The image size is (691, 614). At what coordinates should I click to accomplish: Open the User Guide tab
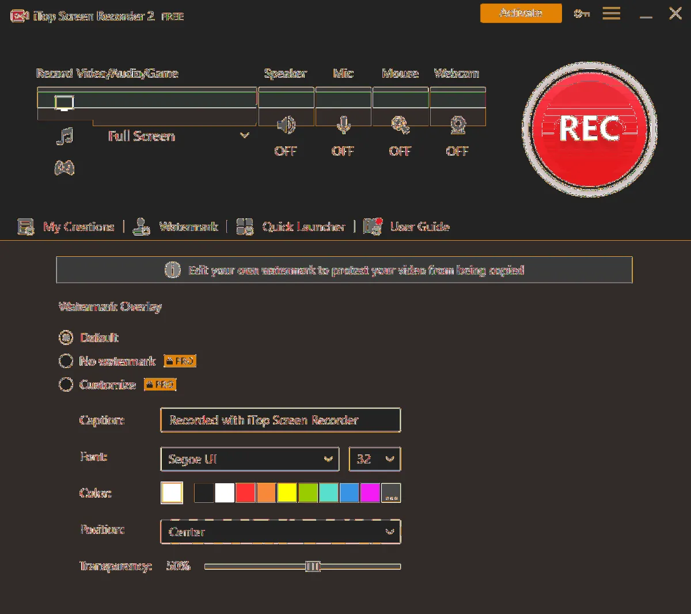tap(420, 227)
